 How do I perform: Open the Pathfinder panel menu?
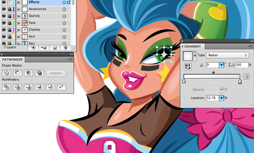[x=70, y=59]
